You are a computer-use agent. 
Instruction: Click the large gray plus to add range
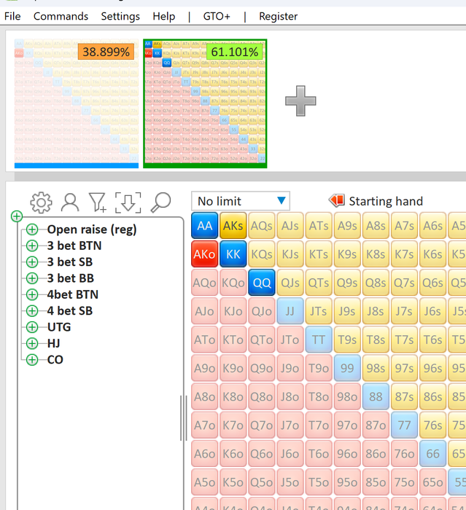[300, 101]
